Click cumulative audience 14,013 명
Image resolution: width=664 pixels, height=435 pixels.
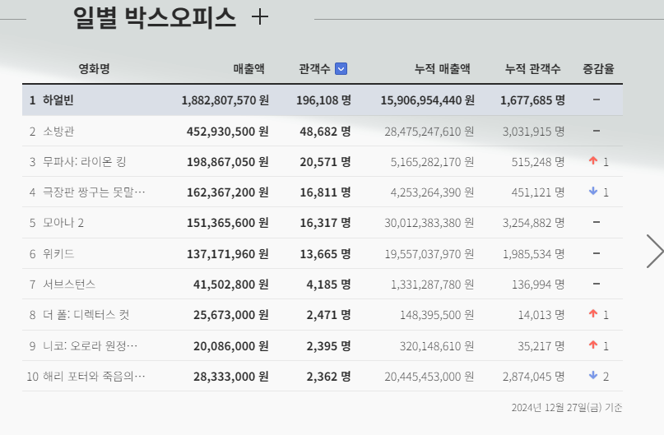[541, 315]
